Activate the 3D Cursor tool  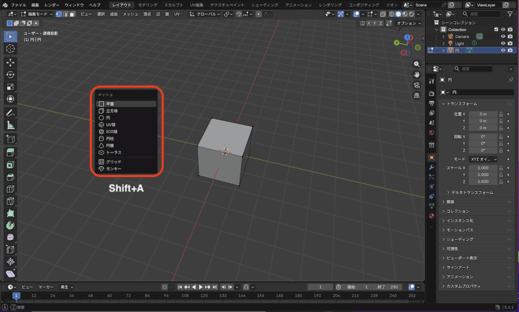(10, 49)
